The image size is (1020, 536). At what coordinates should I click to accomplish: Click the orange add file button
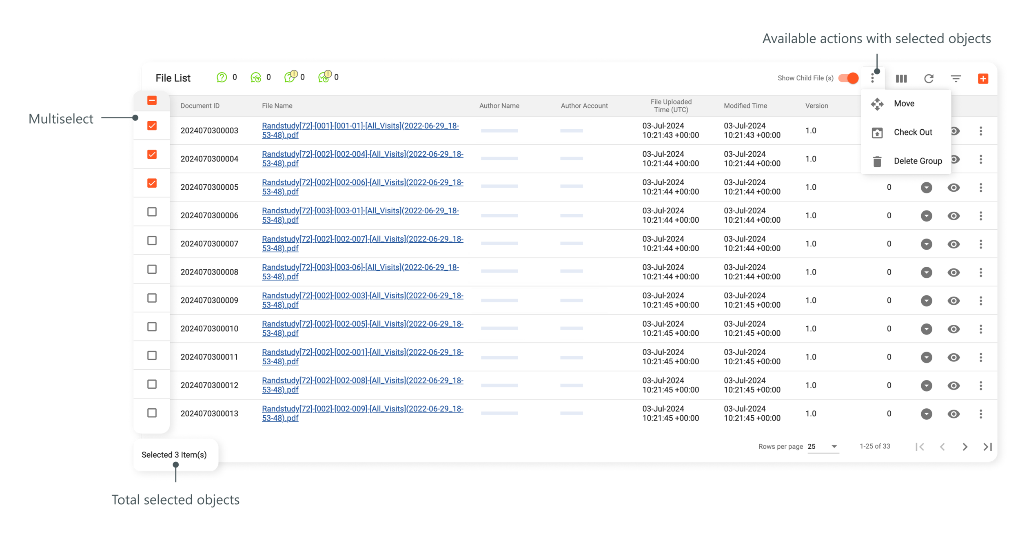click(983, 78)
